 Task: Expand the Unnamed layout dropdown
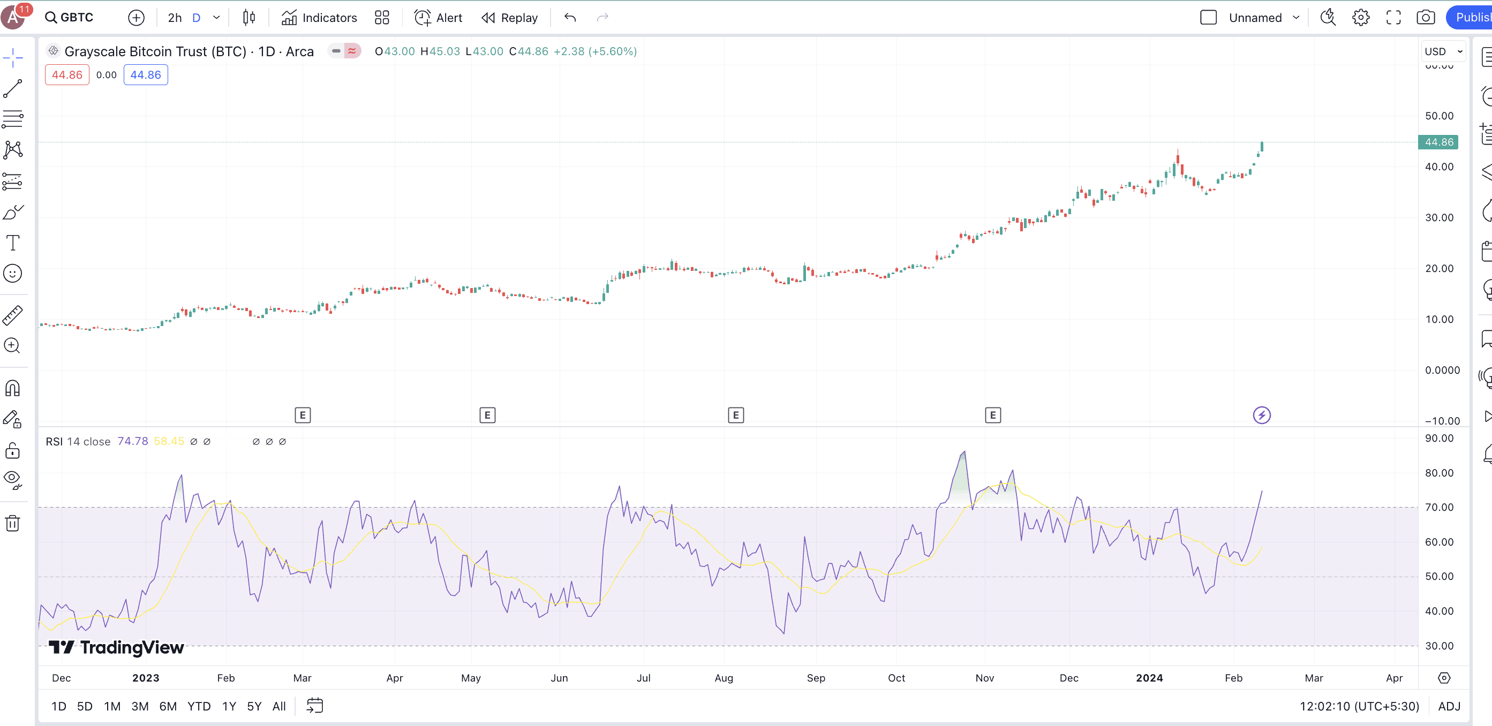1295,17
